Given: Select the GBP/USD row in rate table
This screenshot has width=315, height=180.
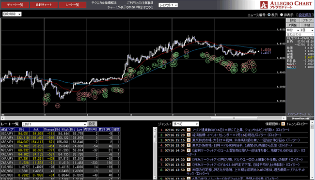Looking at the screenshot, I should click(60, 171).
